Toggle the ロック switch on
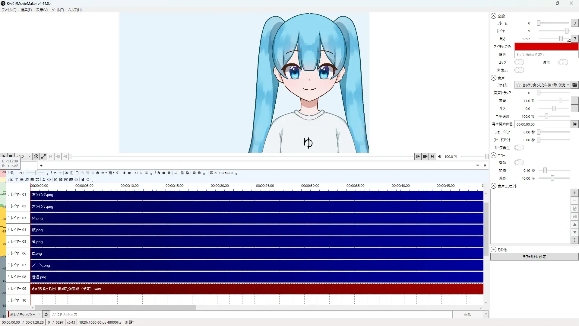Viewport: 579px width, 326px height. (x=519, y=62)
